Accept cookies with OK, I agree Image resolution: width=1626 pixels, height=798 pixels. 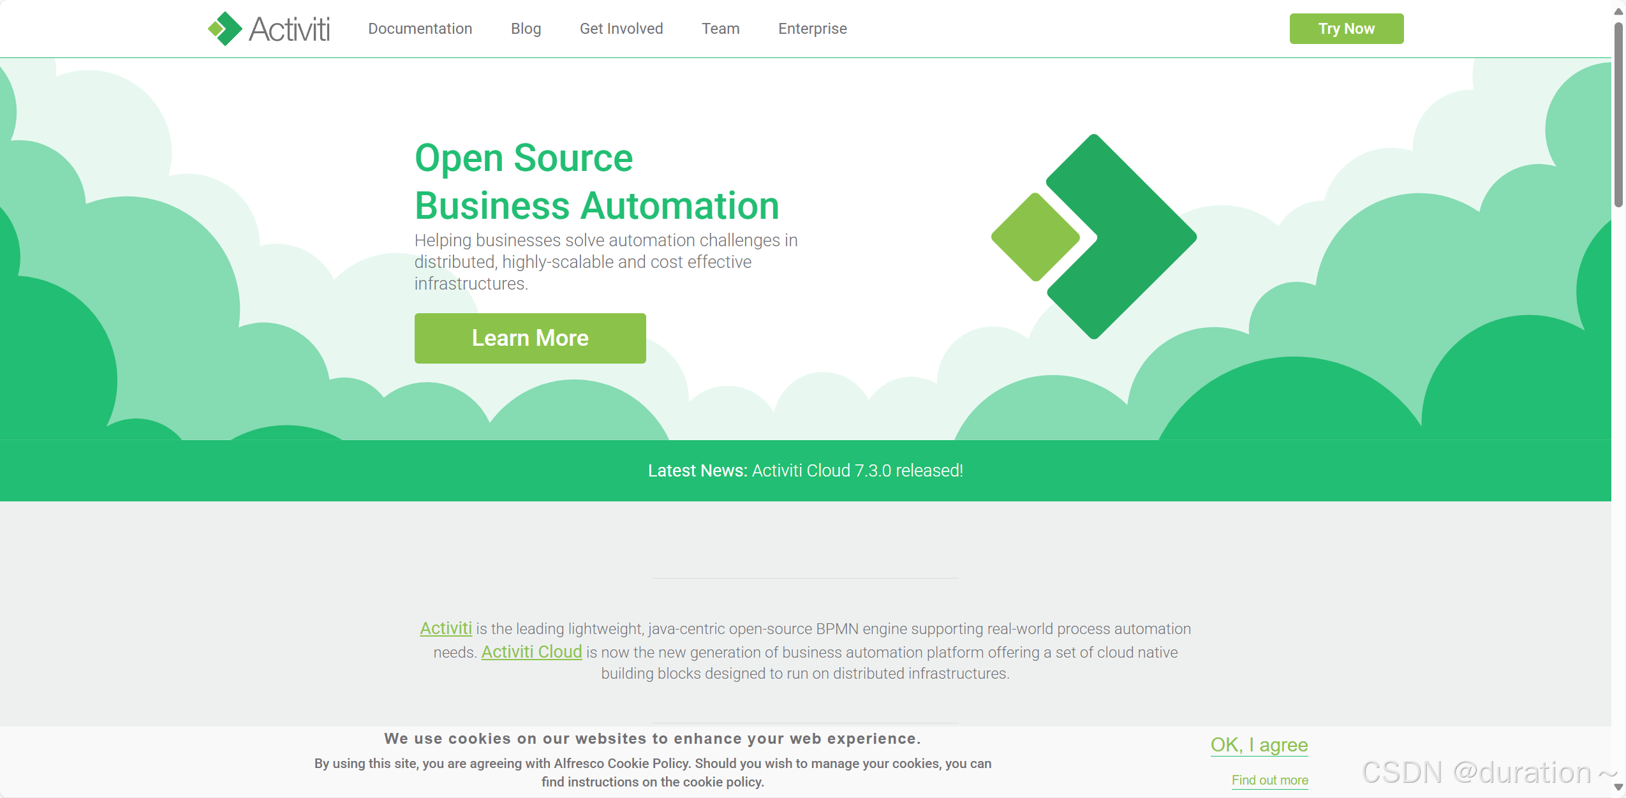tap(1259, 744)
